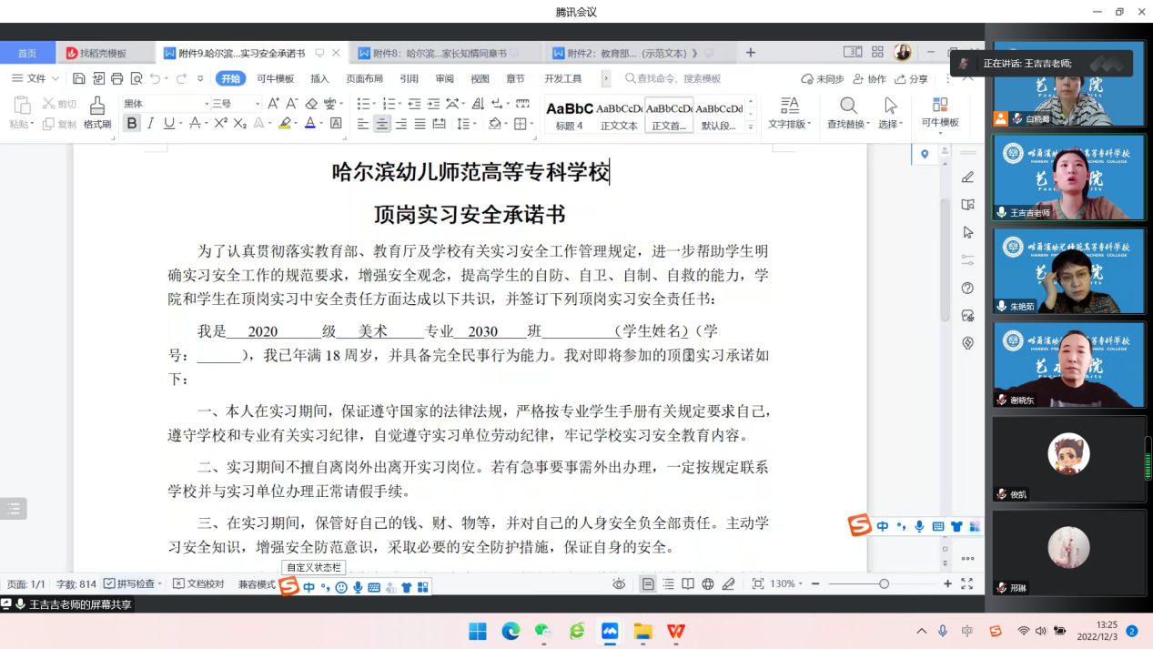The height and width of the screenshot is (649, 1153).
Task: Select the Format Painter (格式刷) tool
Action: tap(97, 113)
